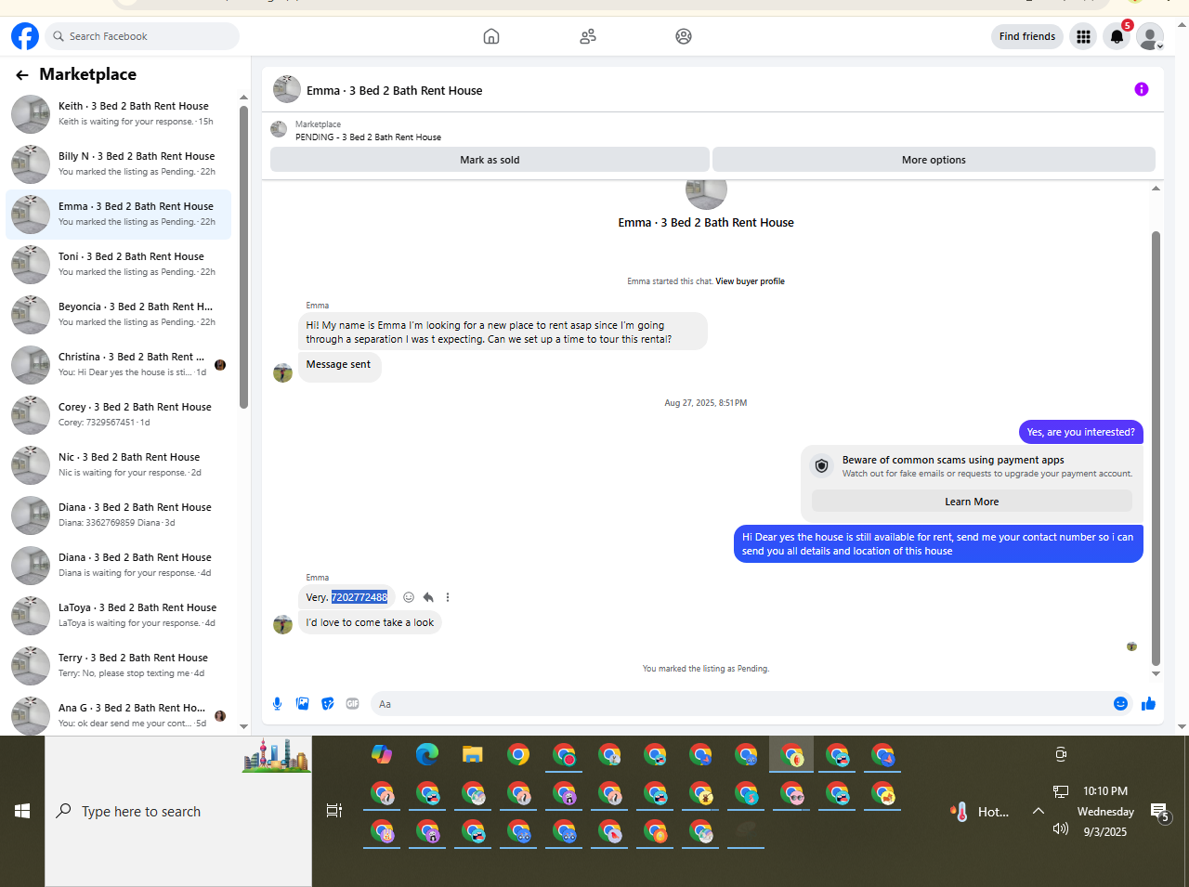Click the microphone voice clip icon
The image size is (1189, 887).
[278, 704]
